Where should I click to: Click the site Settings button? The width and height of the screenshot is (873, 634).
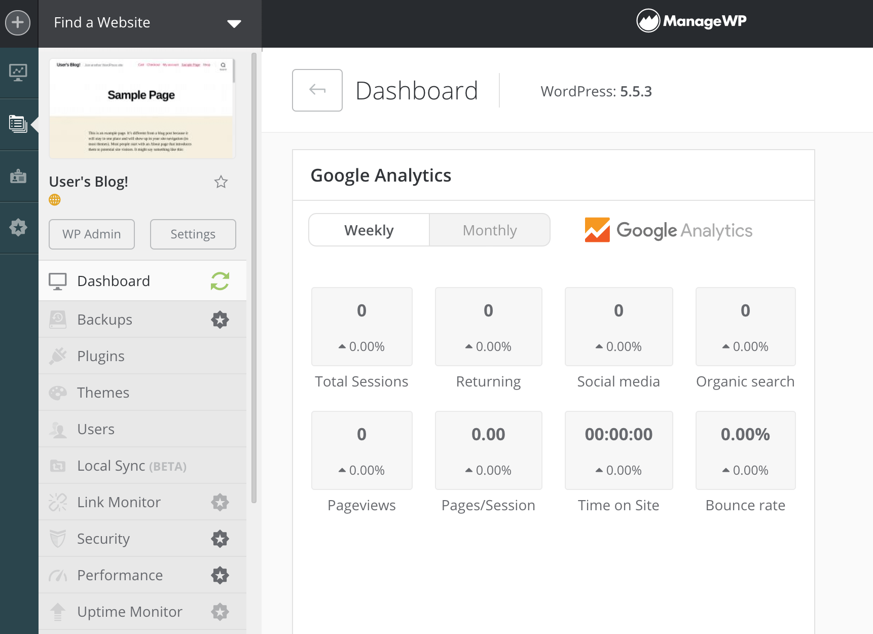(x=193, y=234)
